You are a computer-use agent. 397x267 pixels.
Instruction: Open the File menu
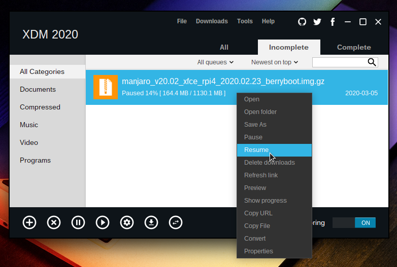(182, 21)
